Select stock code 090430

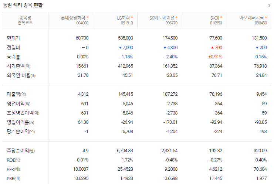click(x=261, y=23)
